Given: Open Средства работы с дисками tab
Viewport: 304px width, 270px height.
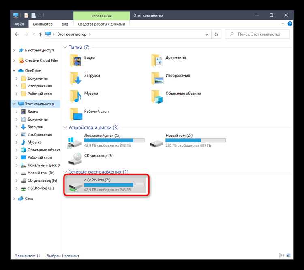Looking at the screenshot, I should point(101,24).
